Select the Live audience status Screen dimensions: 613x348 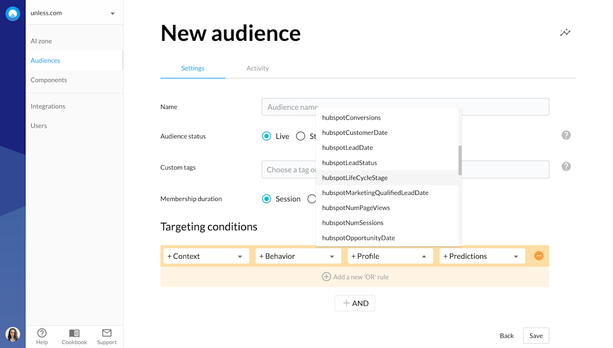coord(266,136)
